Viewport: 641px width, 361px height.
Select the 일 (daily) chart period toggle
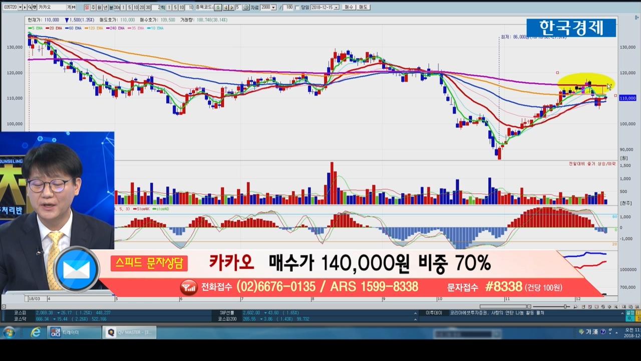click(87, 8)
